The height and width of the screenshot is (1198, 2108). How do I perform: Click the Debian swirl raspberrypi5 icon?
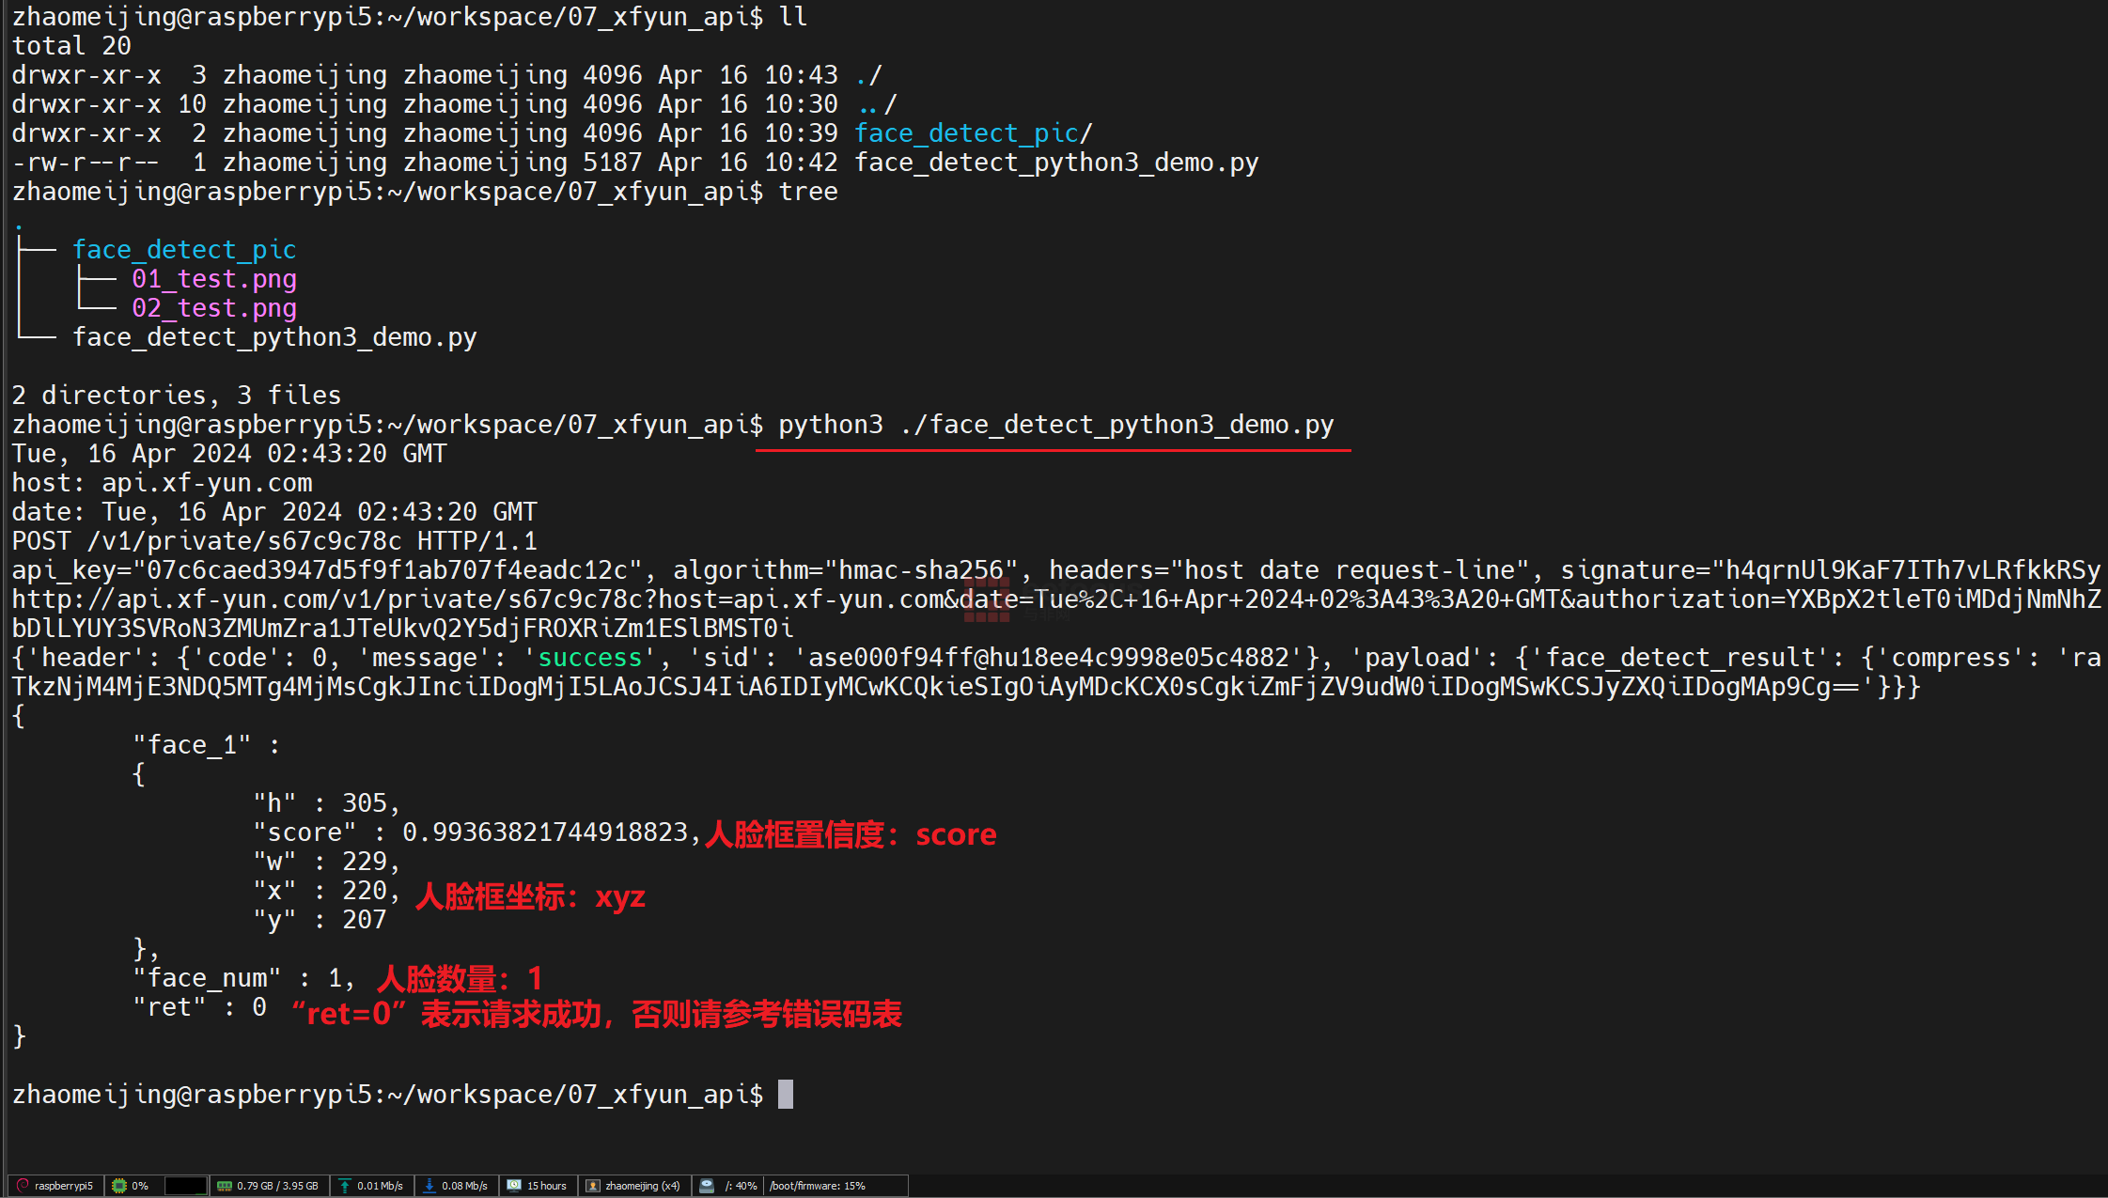(23, 1185)
